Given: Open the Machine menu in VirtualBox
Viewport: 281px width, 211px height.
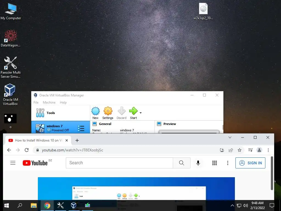Looking at the screenshot, I should (x=49, y=102).
